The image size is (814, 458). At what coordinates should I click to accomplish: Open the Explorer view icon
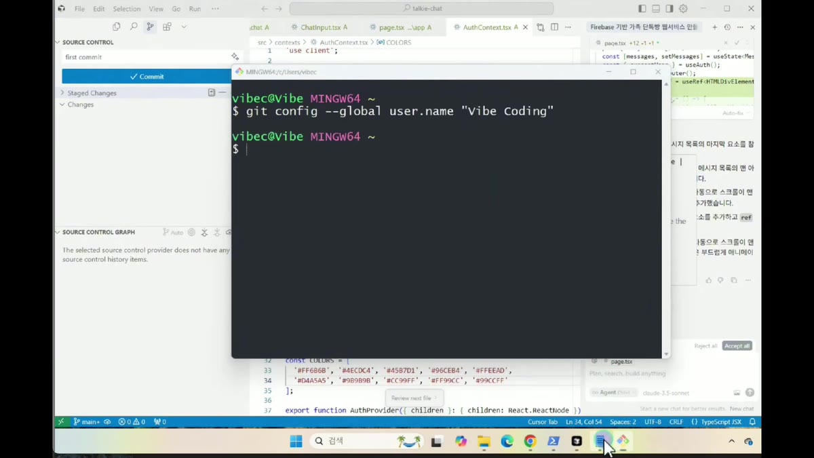[116, 26]
